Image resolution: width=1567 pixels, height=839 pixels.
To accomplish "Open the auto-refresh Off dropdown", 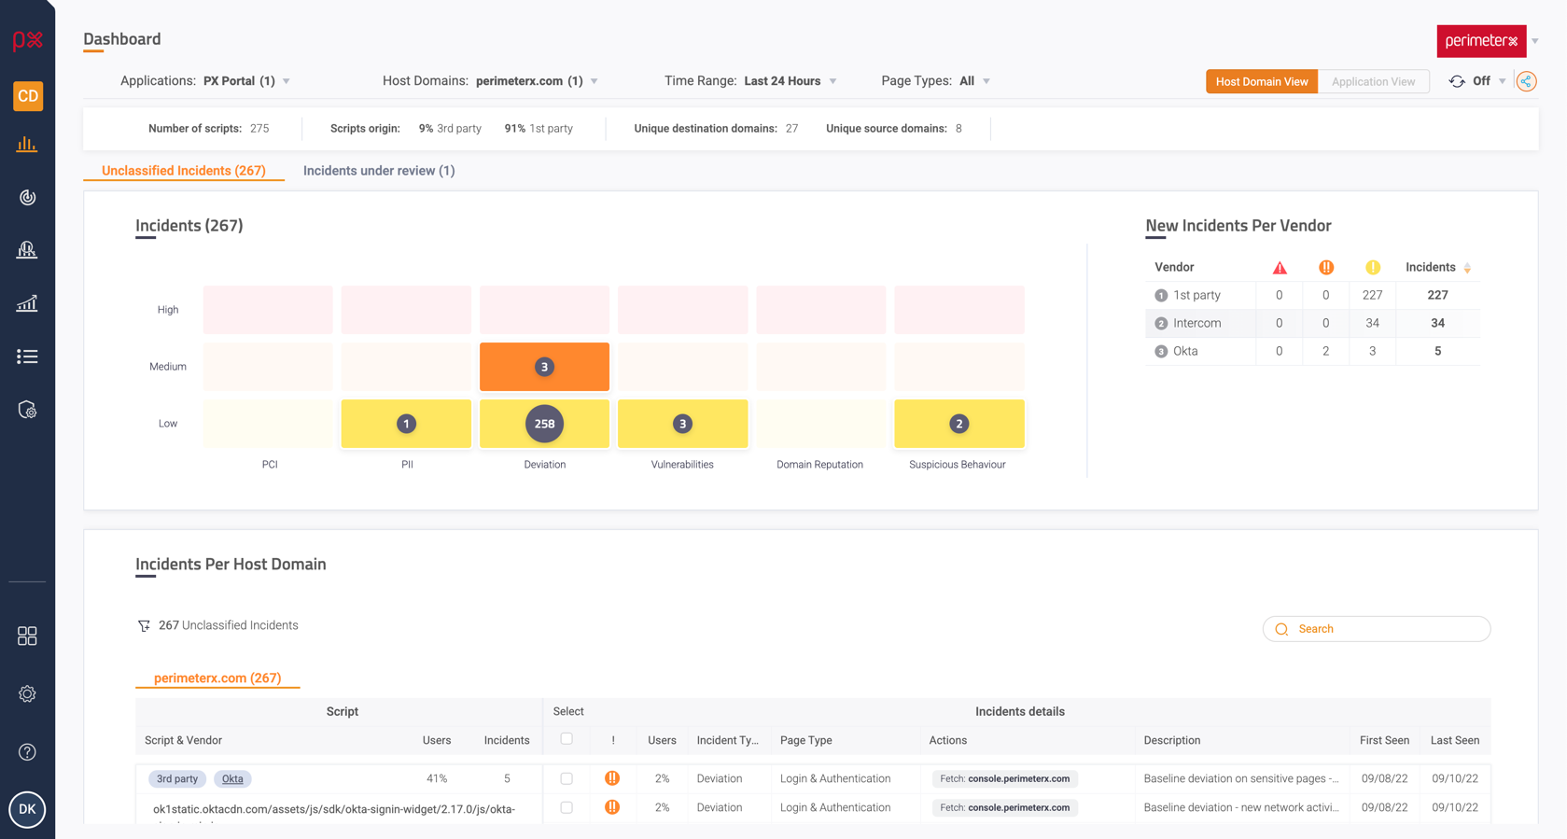I will tap(1490, 81).
